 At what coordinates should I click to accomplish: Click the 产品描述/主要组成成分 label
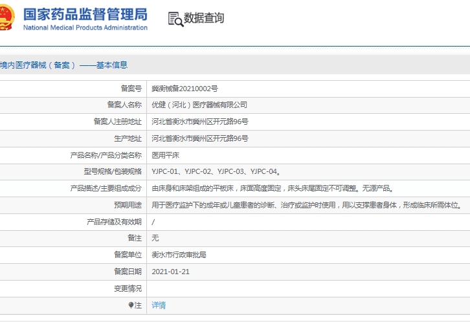pyautogui.click(x=106, y=188)
